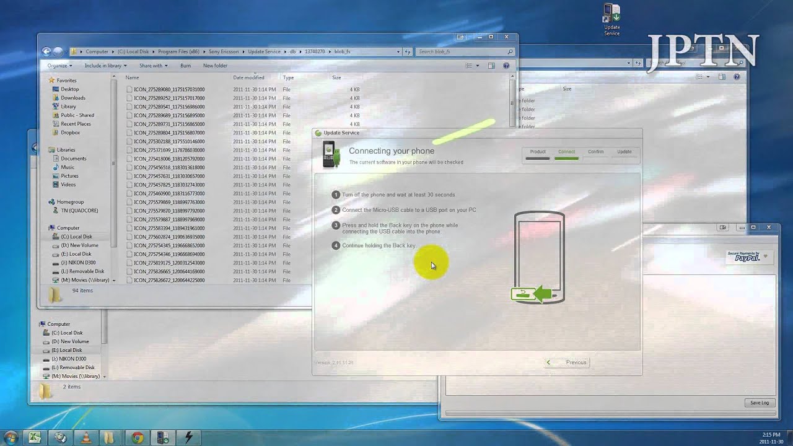This screenshot has width=793, height=446.
Task: Click the refresh button beside the blob_fs address bar
Action: tap(406, 52)
